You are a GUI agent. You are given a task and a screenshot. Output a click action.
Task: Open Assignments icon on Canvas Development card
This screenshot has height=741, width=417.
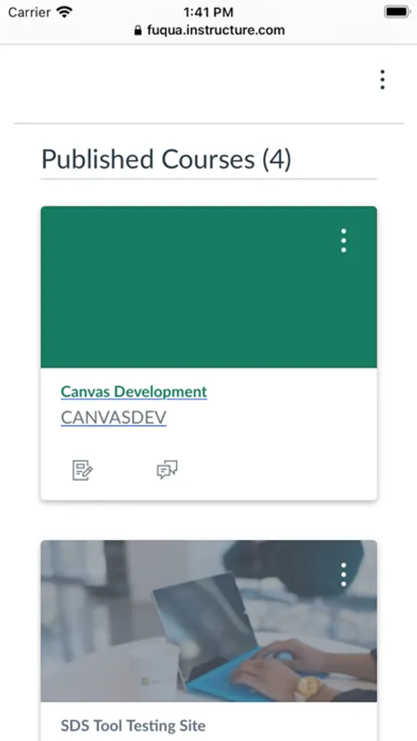click(x=82, y=470)
